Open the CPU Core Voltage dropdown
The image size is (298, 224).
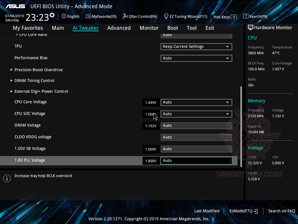click(196, 102)
